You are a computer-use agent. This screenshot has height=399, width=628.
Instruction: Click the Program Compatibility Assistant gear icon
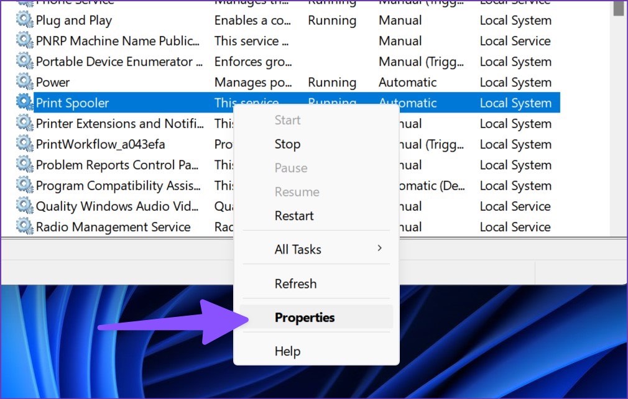pyautogui.click(x=24, y=185)
